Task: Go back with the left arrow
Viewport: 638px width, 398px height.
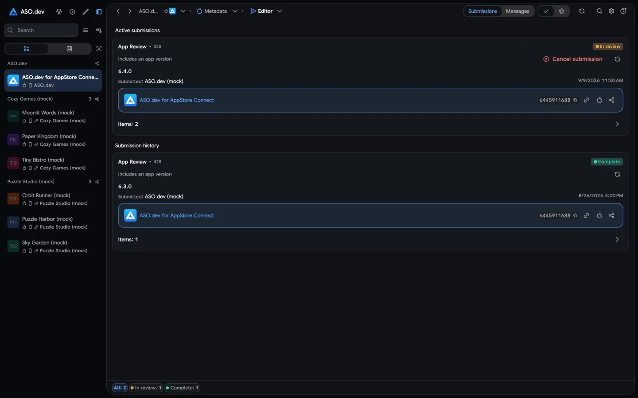Action: click(x=118, y=11)
